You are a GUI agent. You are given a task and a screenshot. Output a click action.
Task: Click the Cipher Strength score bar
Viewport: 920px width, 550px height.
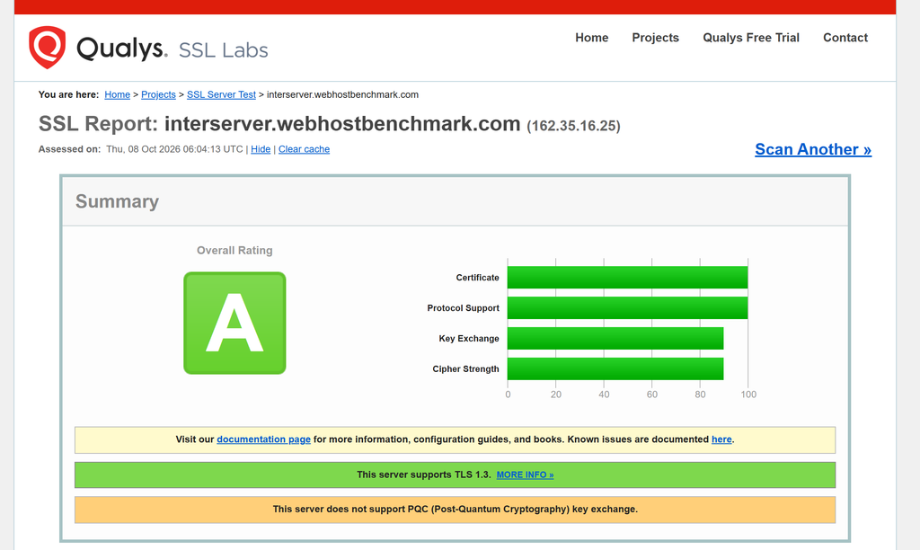click(615, 369)
